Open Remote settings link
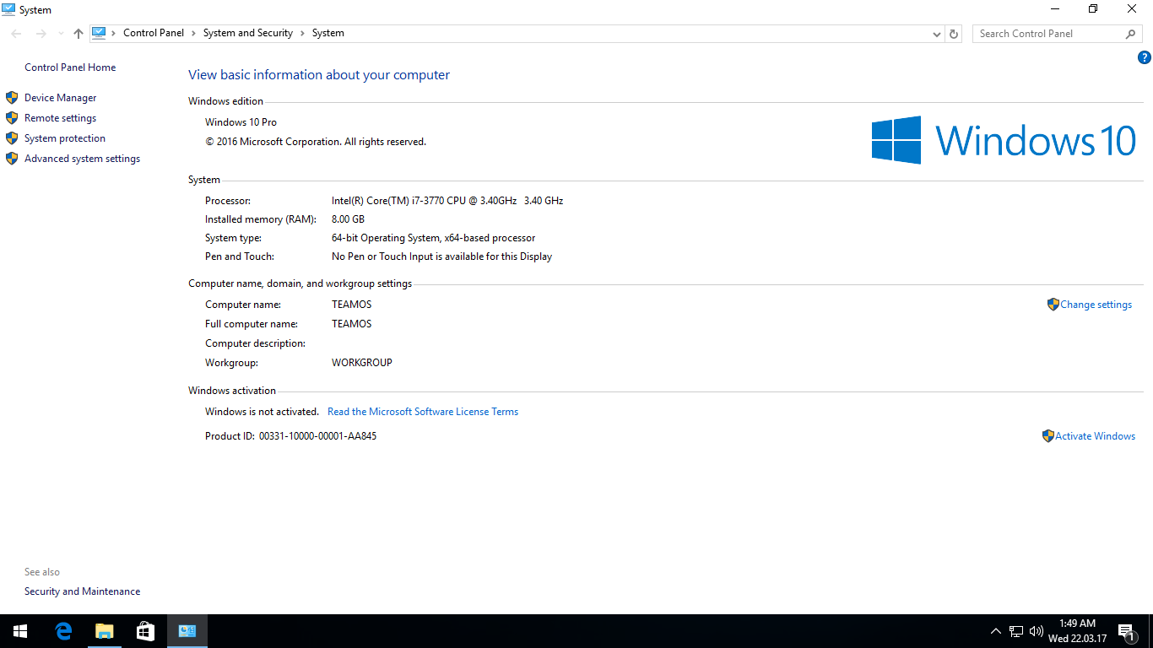Screen dimensions: 1153x648 click(60, 118)
